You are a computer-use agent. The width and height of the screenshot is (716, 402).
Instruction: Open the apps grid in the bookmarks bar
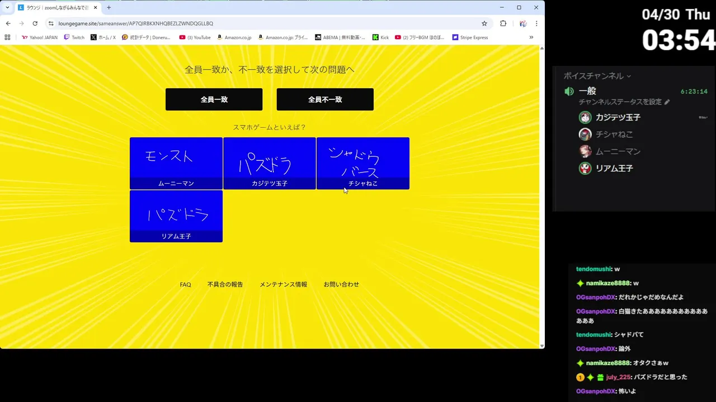(x=7, y=37)
